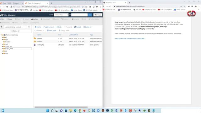
Task: Click the Edit toolbar item
Action: 84,19
